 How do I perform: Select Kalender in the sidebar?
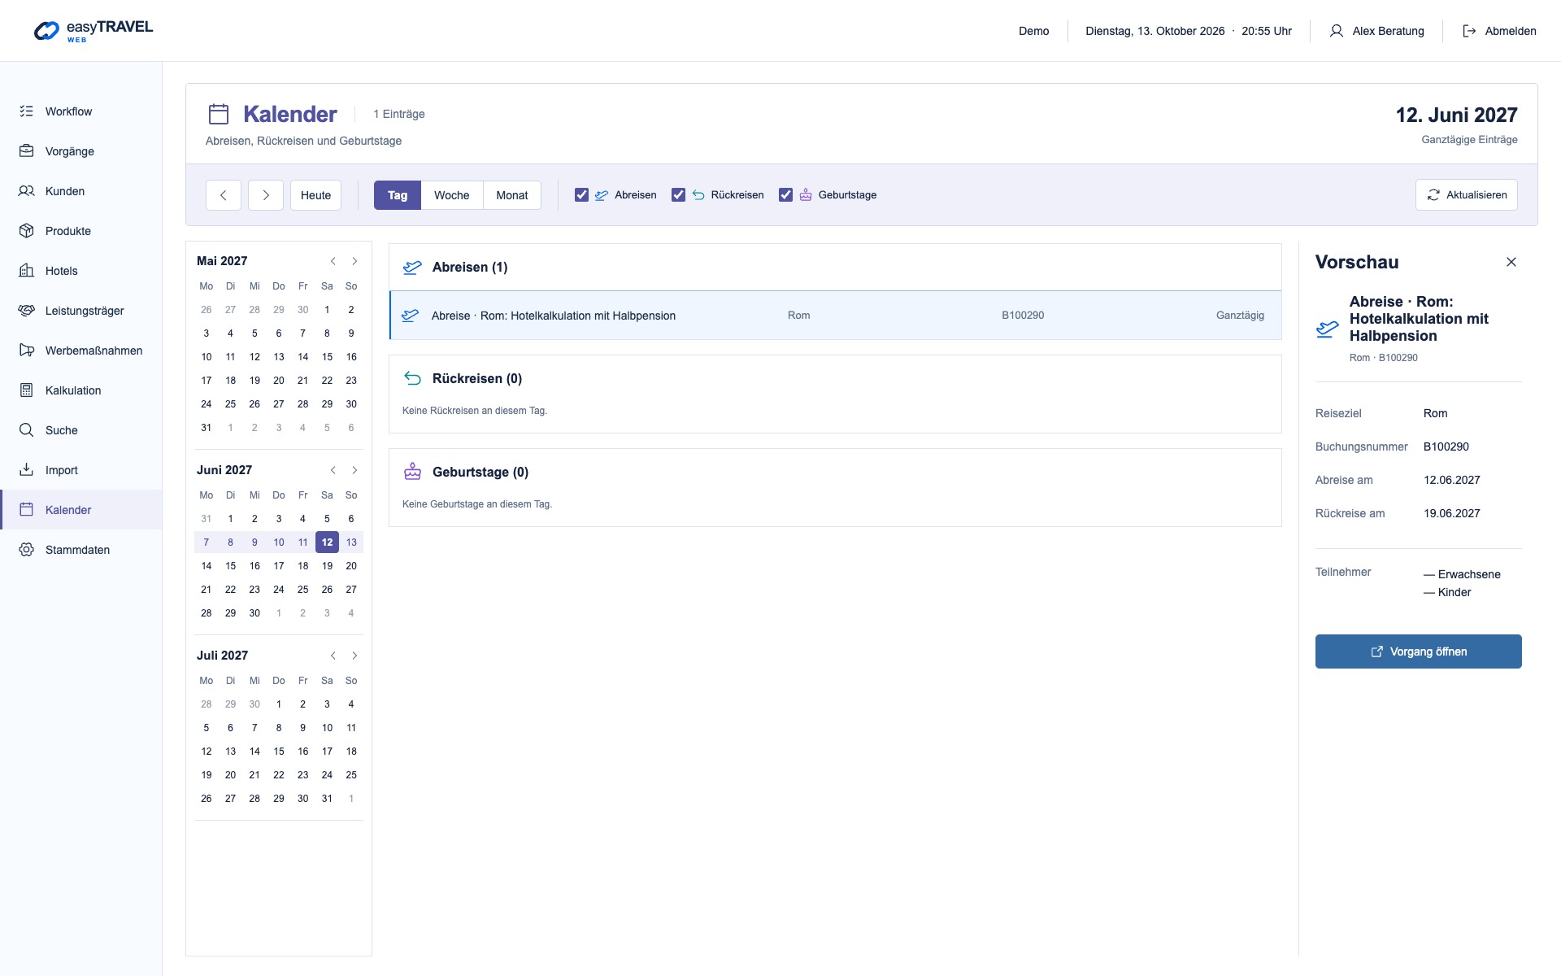click(81, 510)
